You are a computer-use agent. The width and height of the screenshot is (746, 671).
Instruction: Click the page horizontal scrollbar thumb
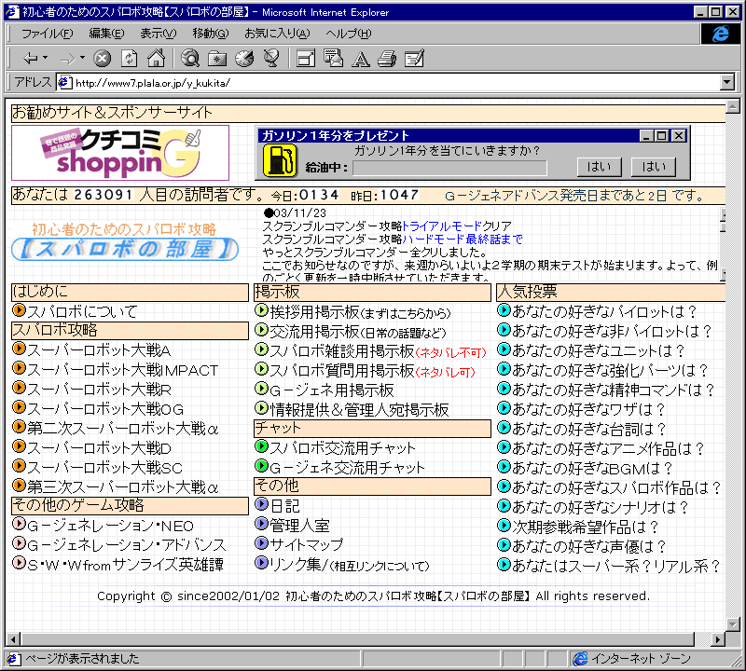click(357, 639)
